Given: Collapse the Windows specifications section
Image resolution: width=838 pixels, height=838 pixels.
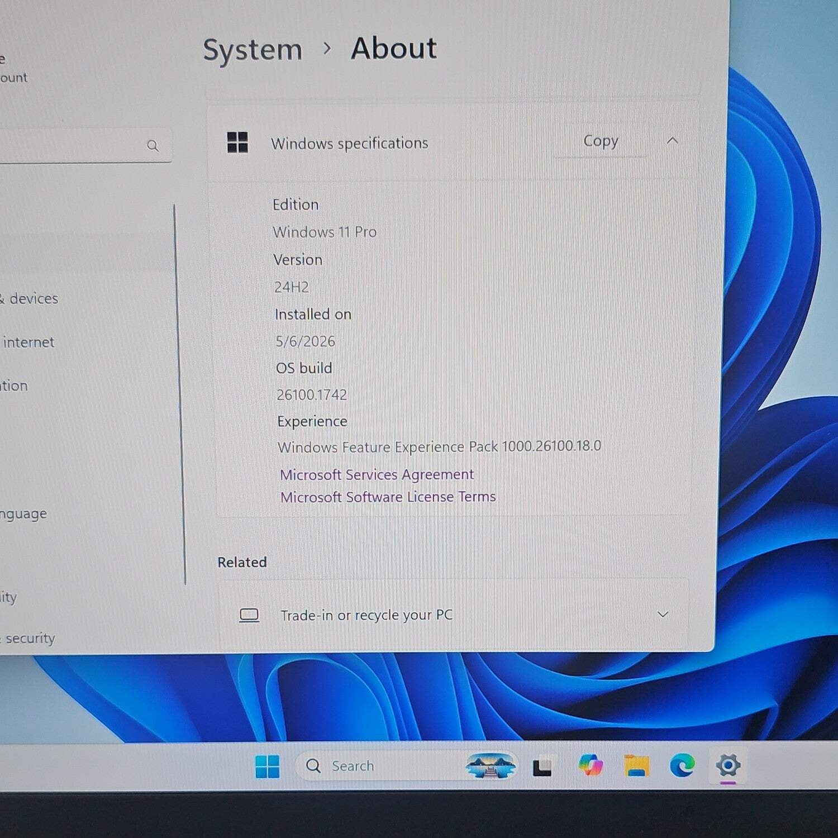Looking at the screenshot, I should pos(673,140).
